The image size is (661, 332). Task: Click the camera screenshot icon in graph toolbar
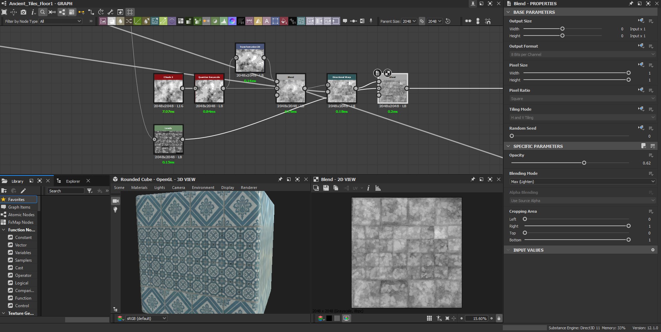23,12
